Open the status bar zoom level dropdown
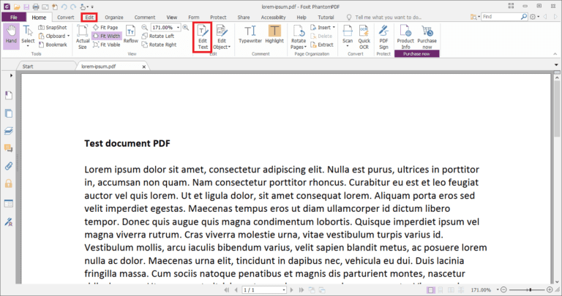Screen dimensions: 562x296 498,289
